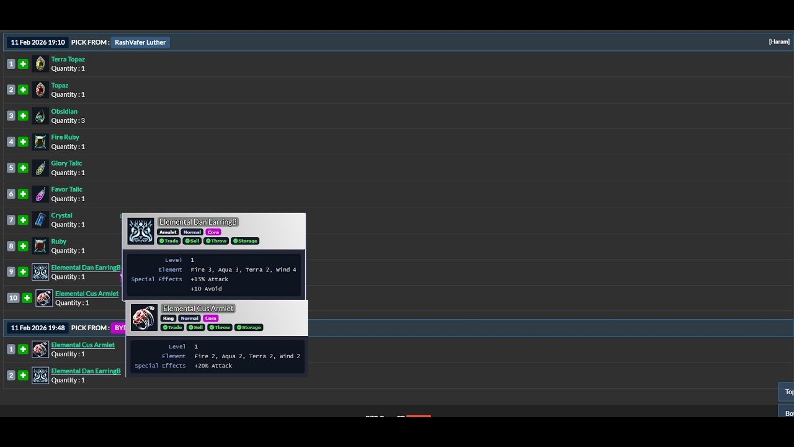Click the row number 1 badge beside Terra Topaz
The image size is (794, 447).
pos(11,64)
